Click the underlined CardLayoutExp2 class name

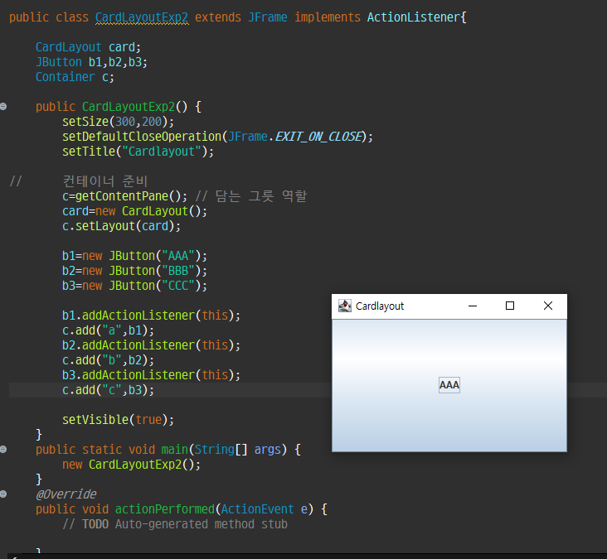pos(142,17)
